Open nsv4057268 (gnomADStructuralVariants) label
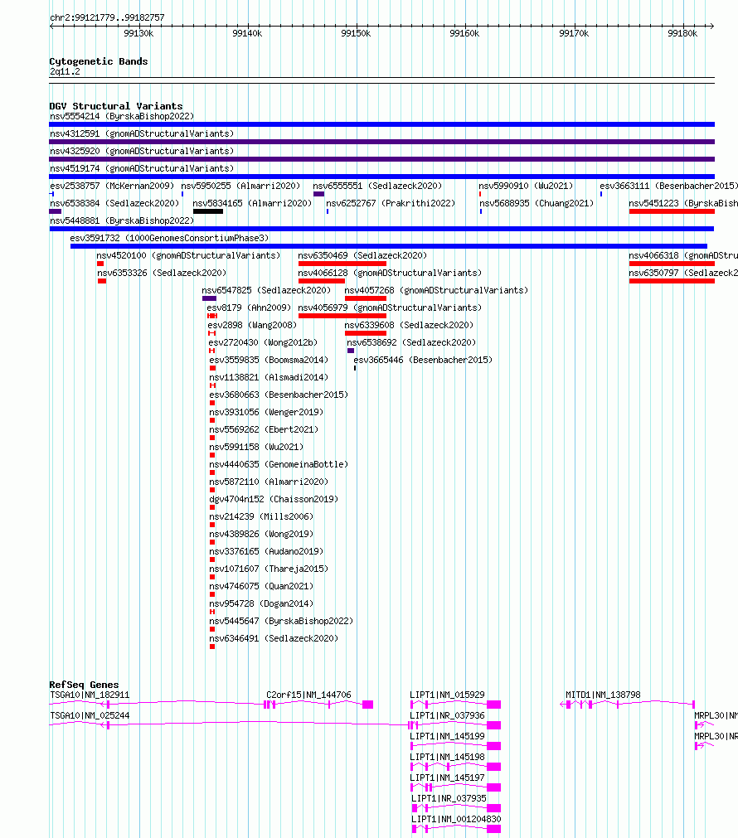This screenshot has width=738, height=838. [x=436, y=290]
